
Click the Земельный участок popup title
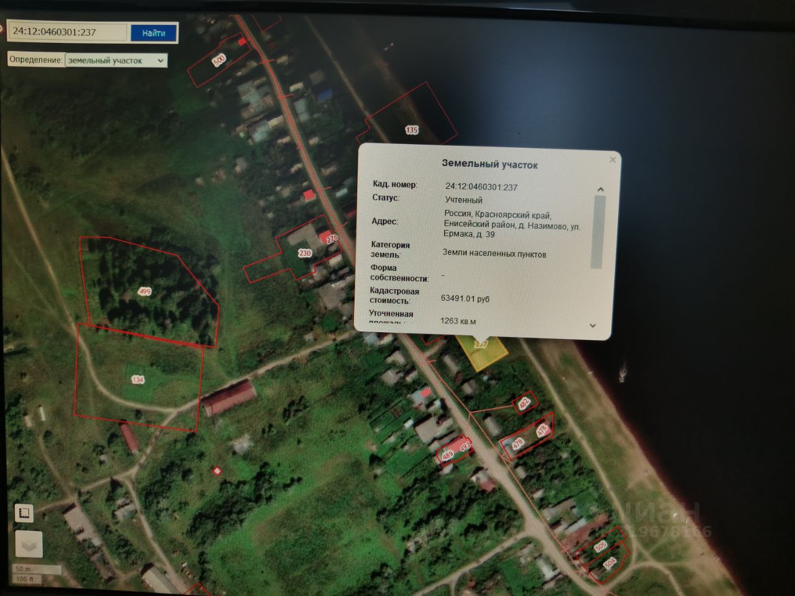click(489, 165)
